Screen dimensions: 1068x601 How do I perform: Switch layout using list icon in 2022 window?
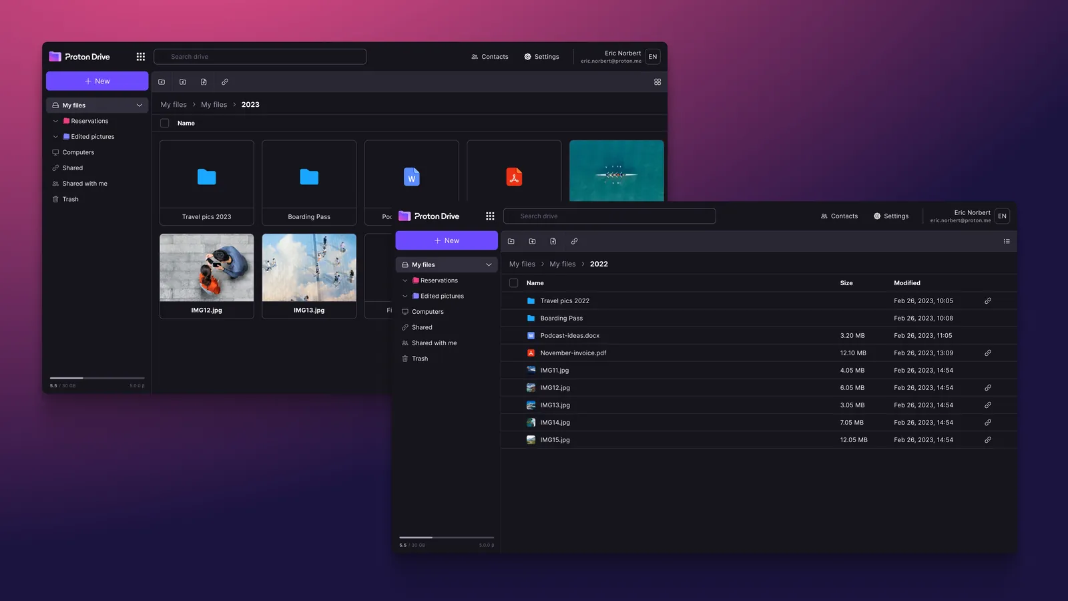(1007, 241)
